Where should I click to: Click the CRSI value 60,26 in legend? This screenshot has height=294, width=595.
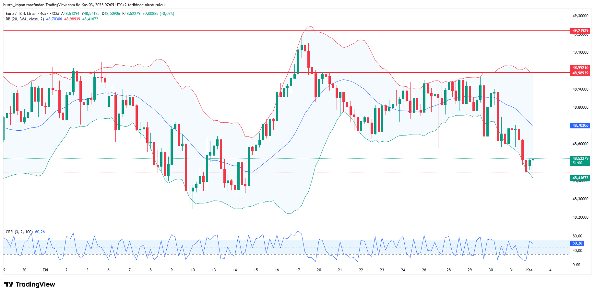point(40,232)
